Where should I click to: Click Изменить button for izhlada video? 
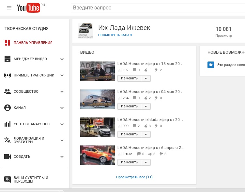pos(129,134)
